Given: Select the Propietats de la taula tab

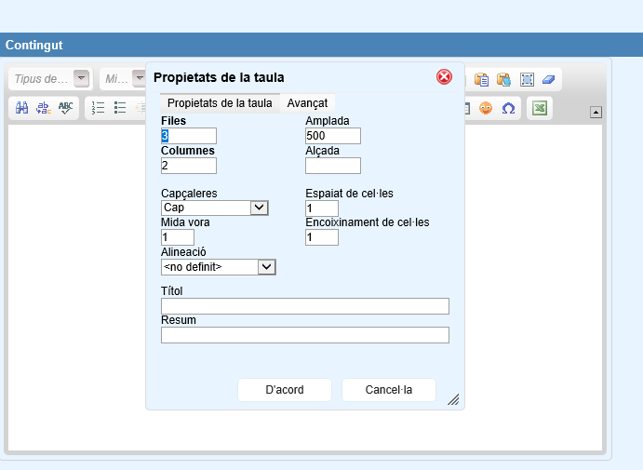Looking at the screenshot, I should pyautogui.click(x=220, y=103).
